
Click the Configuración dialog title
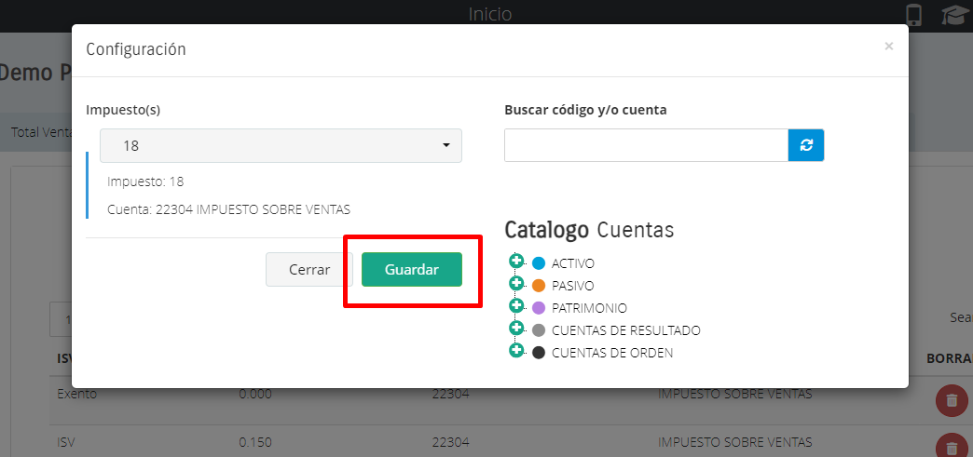pyautogui.click(x=136, y=49)
